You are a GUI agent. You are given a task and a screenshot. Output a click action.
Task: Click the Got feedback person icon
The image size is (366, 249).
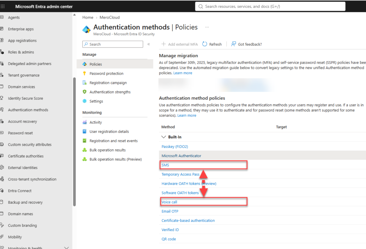(233, 44)
